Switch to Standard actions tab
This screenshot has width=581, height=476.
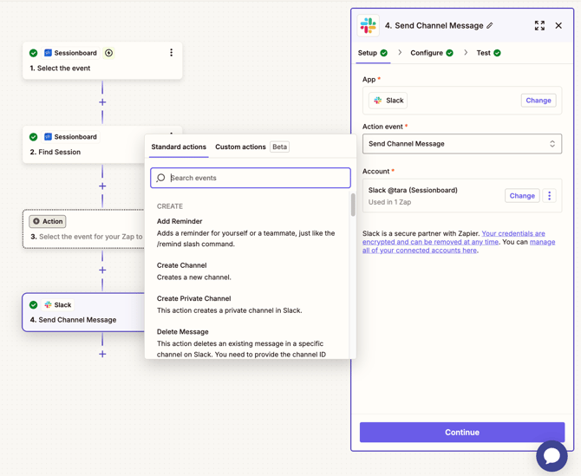179,147
